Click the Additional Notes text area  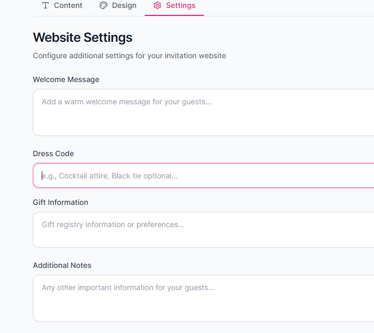point(203,299)
